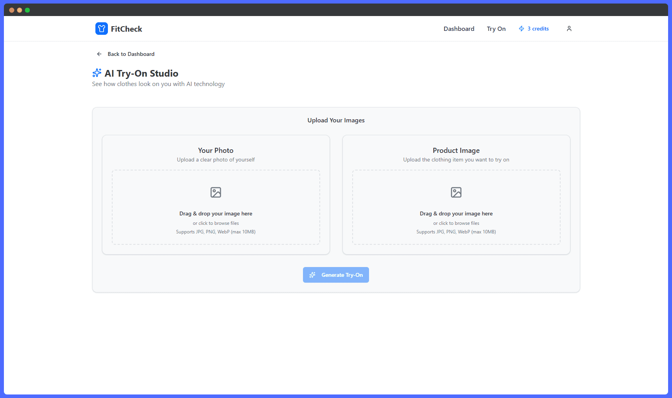Click the FitCheck shirt logo icon
Screen dimensions: 672x398
point(101,29)
